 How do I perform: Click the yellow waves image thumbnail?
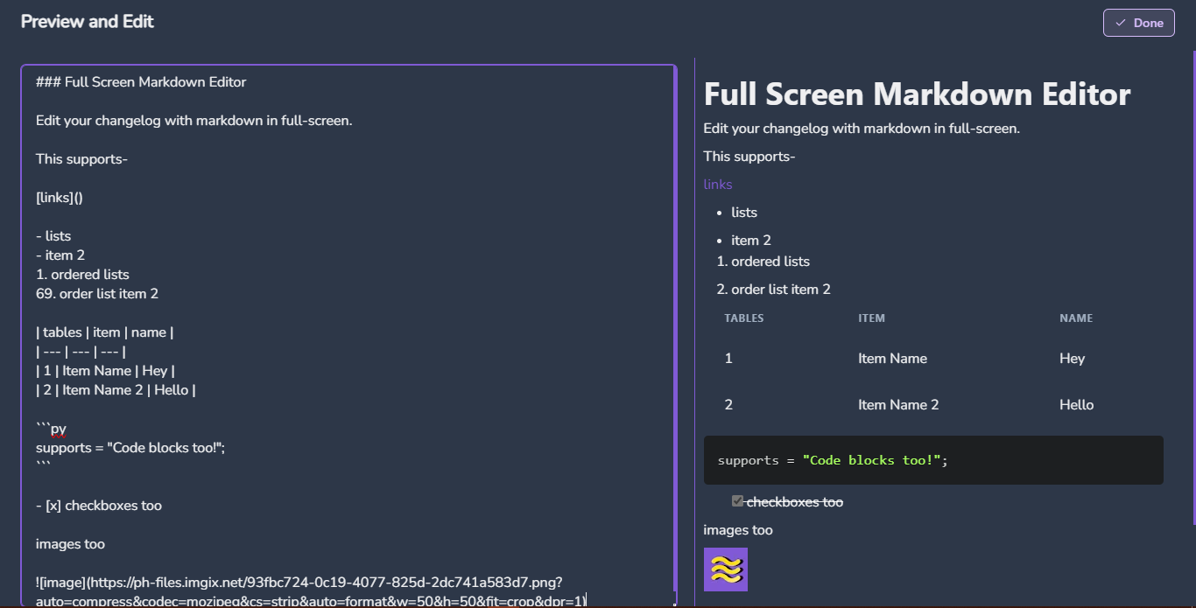tap(726, 570)
